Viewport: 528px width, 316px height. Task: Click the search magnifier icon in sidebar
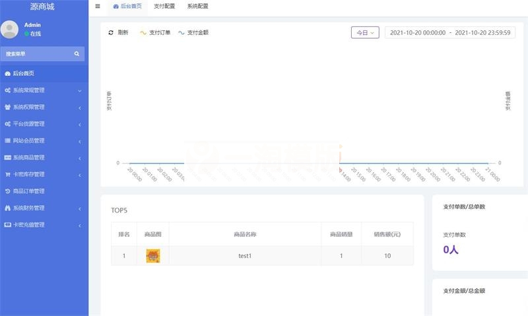77,53
